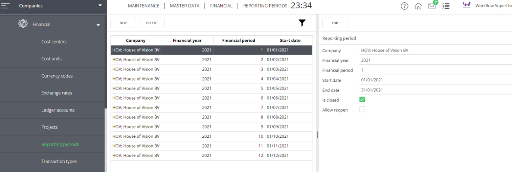512x172 pixels.
Task: Expand the Companies dropdown arrow
Action: (100, 5)
